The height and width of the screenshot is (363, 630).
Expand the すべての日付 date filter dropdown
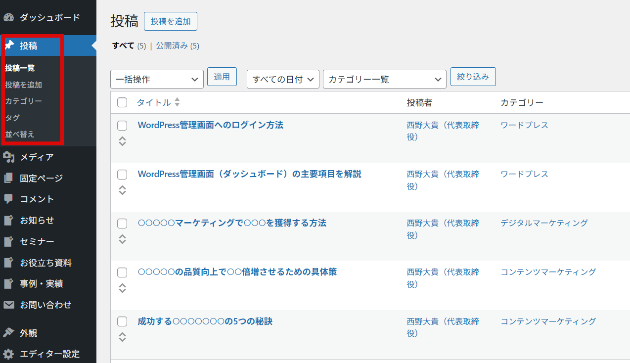283,79
